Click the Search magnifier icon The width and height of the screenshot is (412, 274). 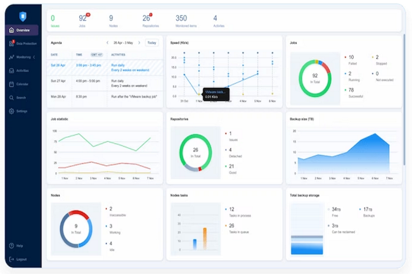coord(12,97)
